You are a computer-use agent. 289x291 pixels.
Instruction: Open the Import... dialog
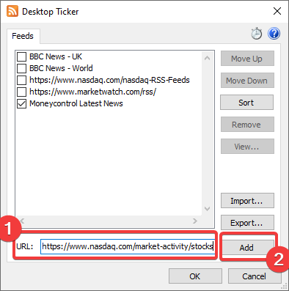[x=247, y=201]
